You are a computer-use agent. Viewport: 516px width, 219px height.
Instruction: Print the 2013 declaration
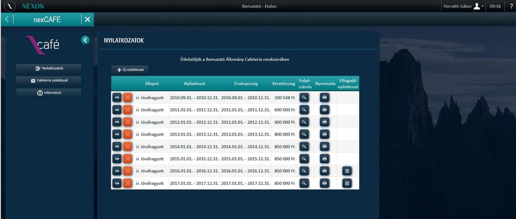point(325,134)
